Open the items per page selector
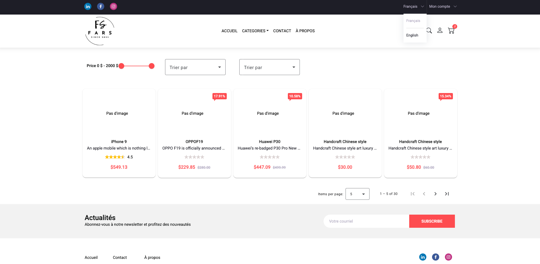 tap(357, 194)
